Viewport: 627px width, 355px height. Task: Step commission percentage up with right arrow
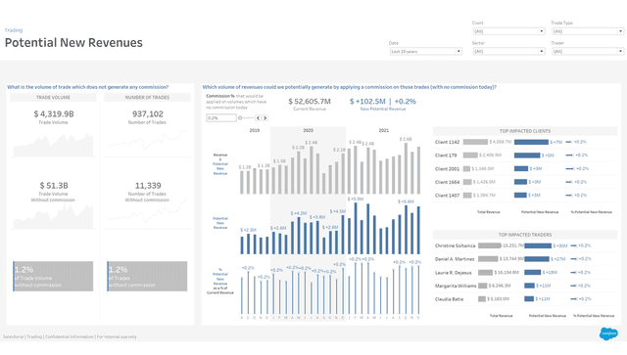tap(265, 117)
